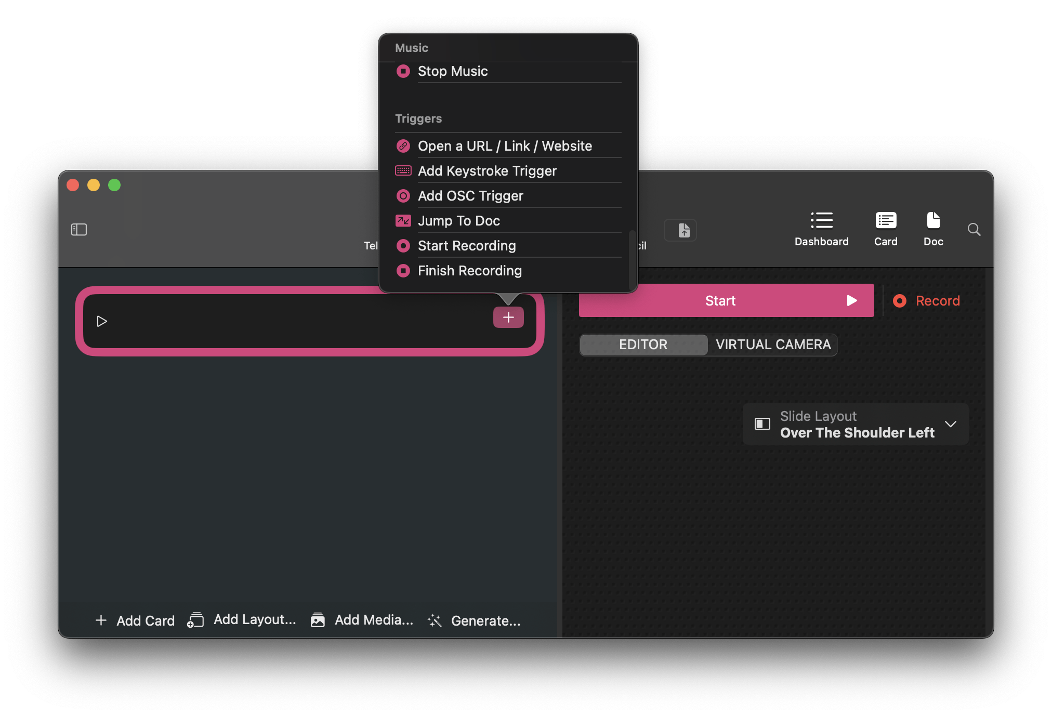Image resolution: width=1052 pixels, height=715 pixels.
Task: Click Generate... button
Action: click(x=474, y=620)
